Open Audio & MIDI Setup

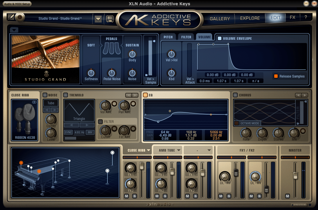point(17,4)
